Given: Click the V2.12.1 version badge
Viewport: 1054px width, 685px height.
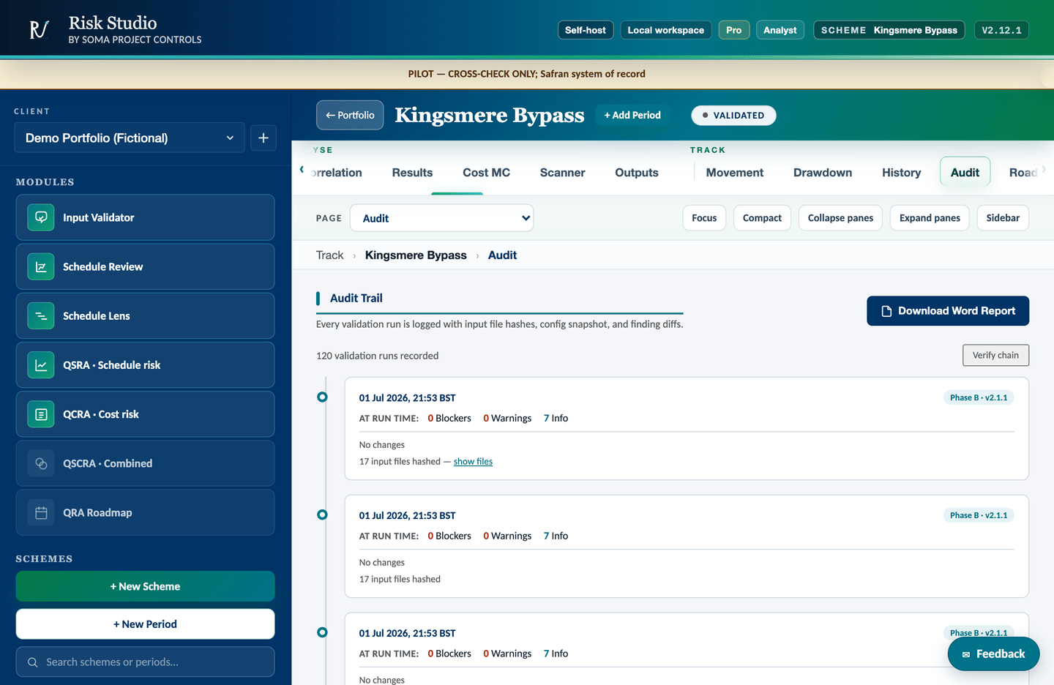Looking at the screenshot, I should [x=1001, y=30].
